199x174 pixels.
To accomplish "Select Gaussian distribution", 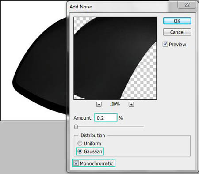I will [80, 151].
